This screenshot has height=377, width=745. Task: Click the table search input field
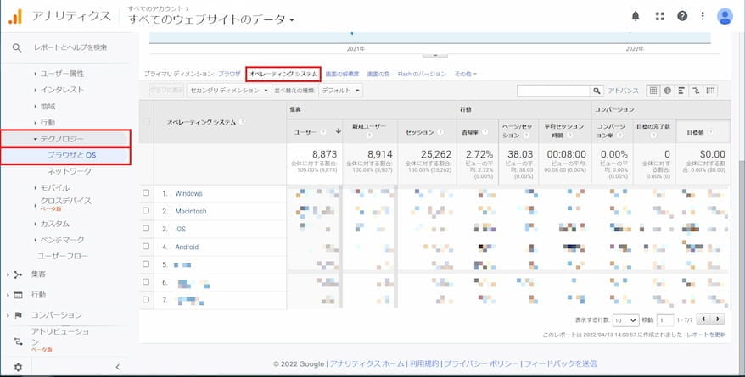tap(553, 90)
